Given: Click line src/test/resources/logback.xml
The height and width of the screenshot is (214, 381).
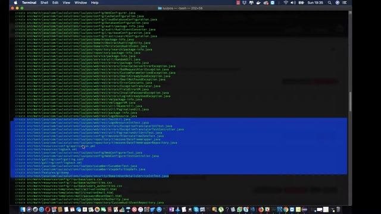Looking at the screenshot, I should pos(46,149).
